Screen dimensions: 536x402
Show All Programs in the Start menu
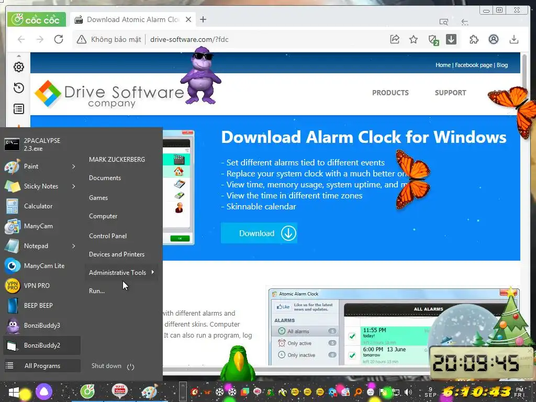[x=42, y=366]
